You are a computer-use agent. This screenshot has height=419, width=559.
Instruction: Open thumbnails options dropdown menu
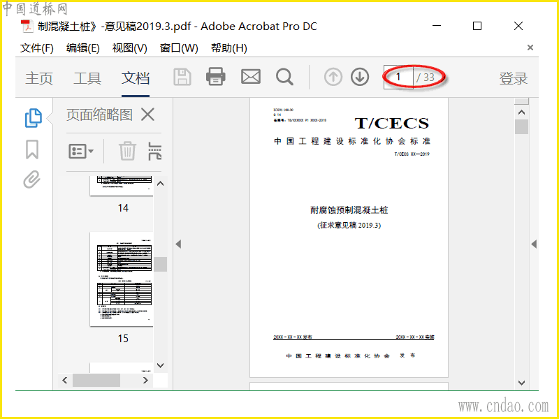81,152
